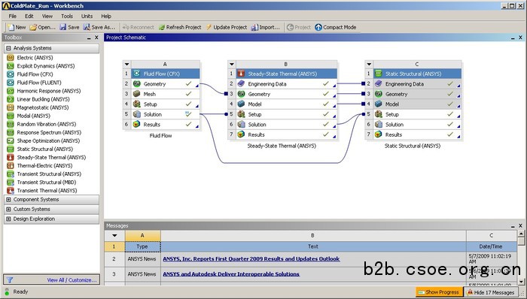Open the Units menu

pos(87,16)
